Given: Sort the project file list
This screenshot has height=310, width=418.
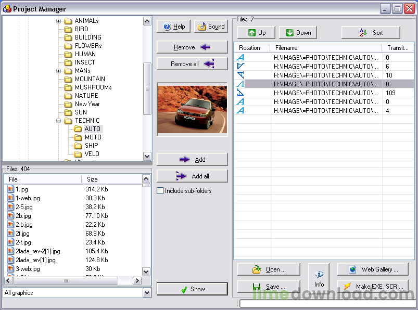Looking at the screenshot, I should (371, 33).
